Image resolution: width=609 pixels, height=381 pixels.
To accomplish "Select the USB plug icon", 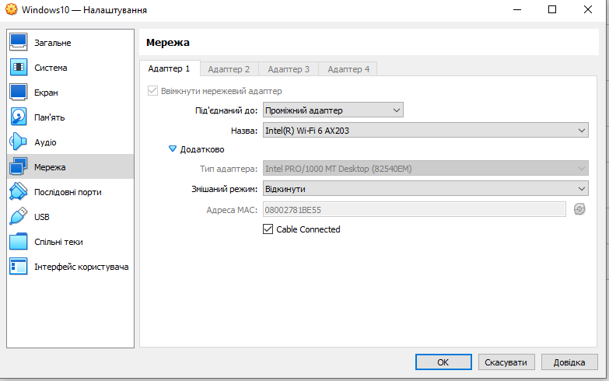I will pos(18,216).
